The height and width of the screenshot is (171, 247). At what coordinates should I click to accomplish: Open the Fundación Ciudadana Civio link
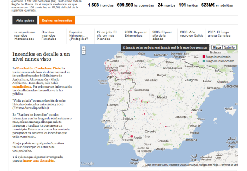39,68
